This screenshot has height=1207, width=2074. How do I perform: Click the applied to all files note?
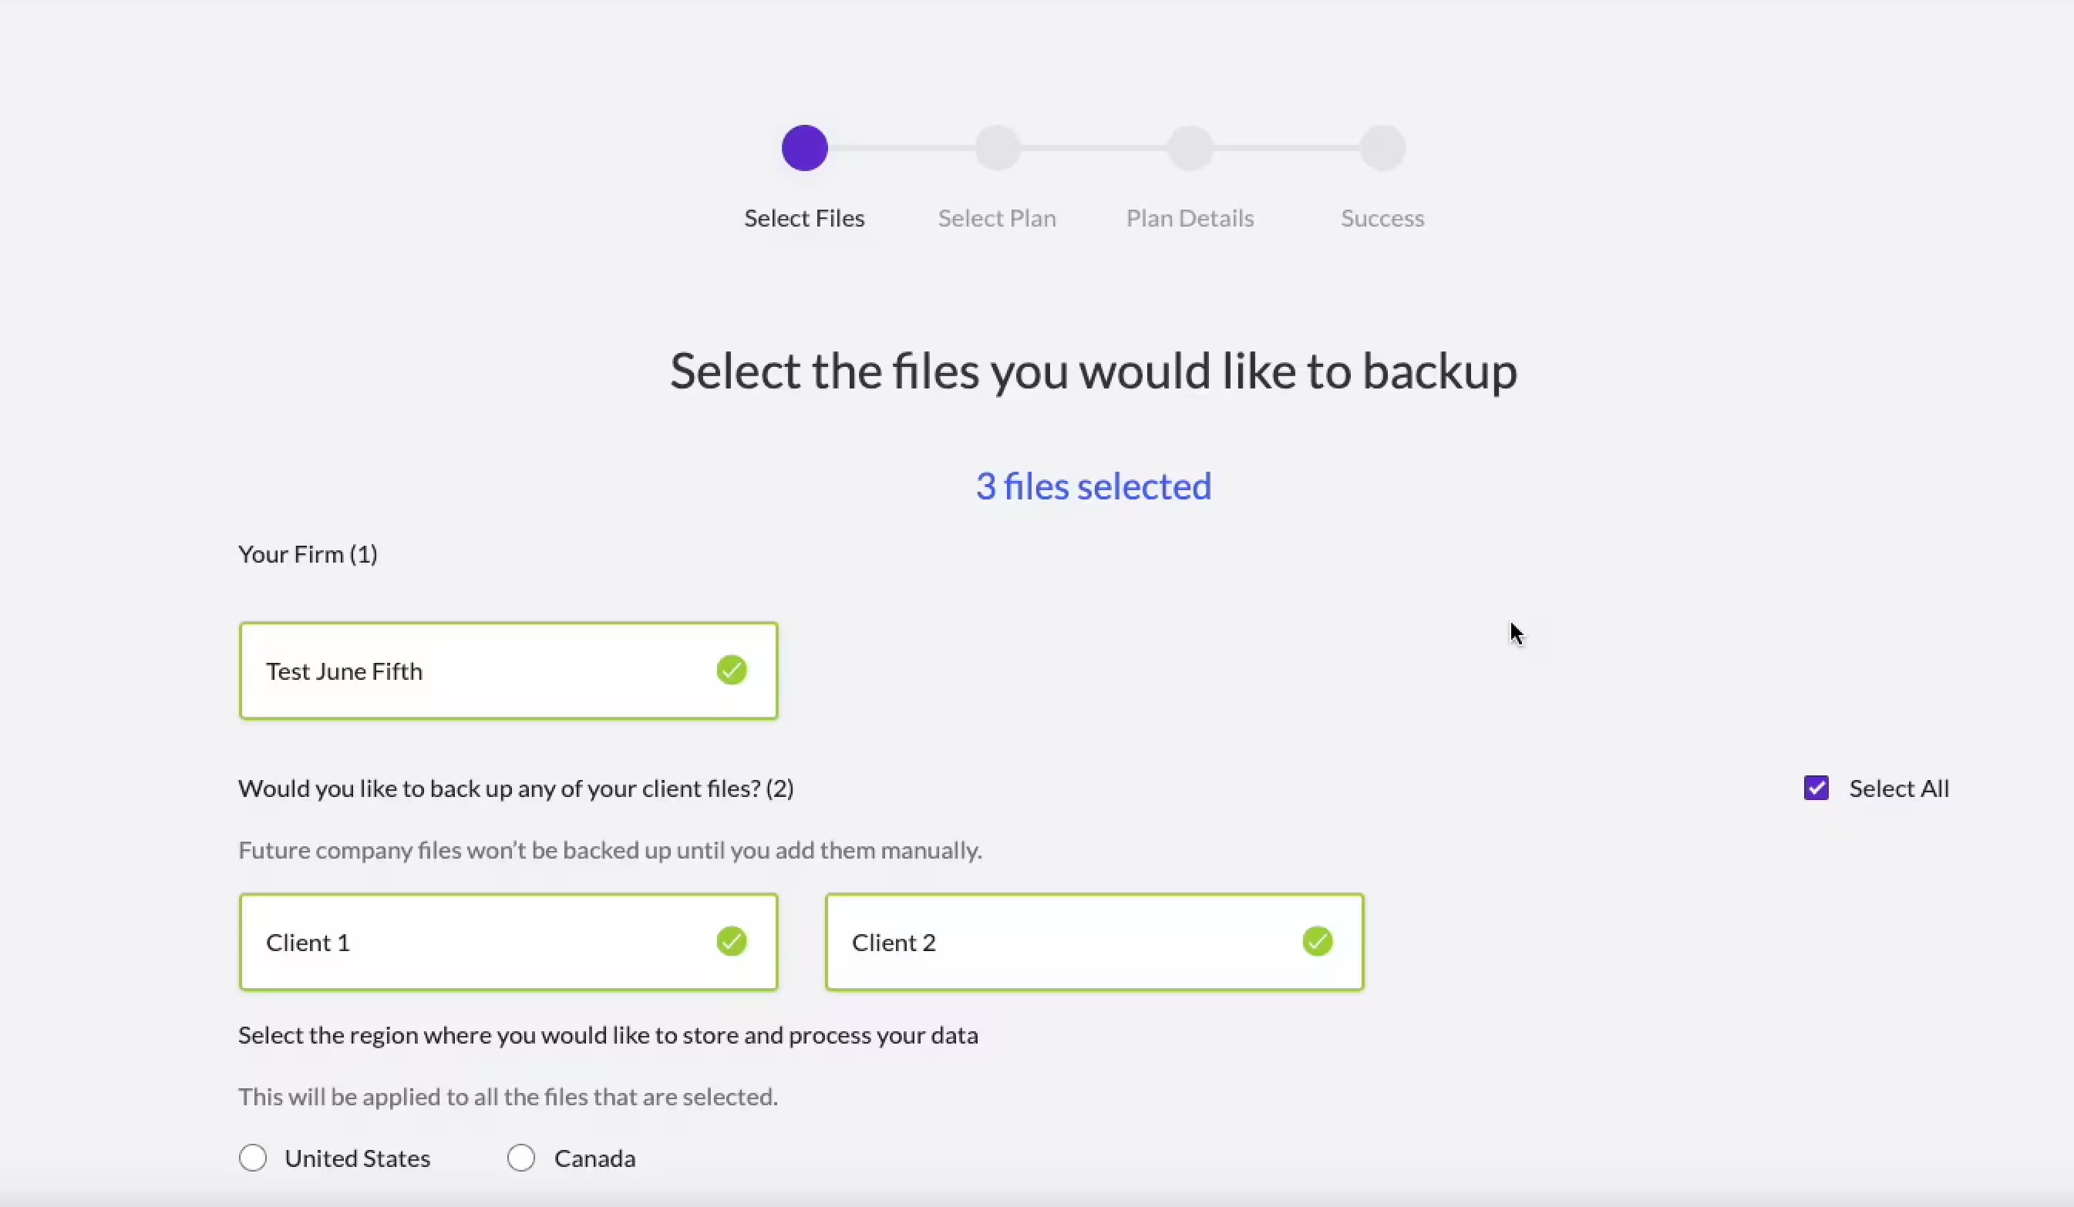(508, 1097)
